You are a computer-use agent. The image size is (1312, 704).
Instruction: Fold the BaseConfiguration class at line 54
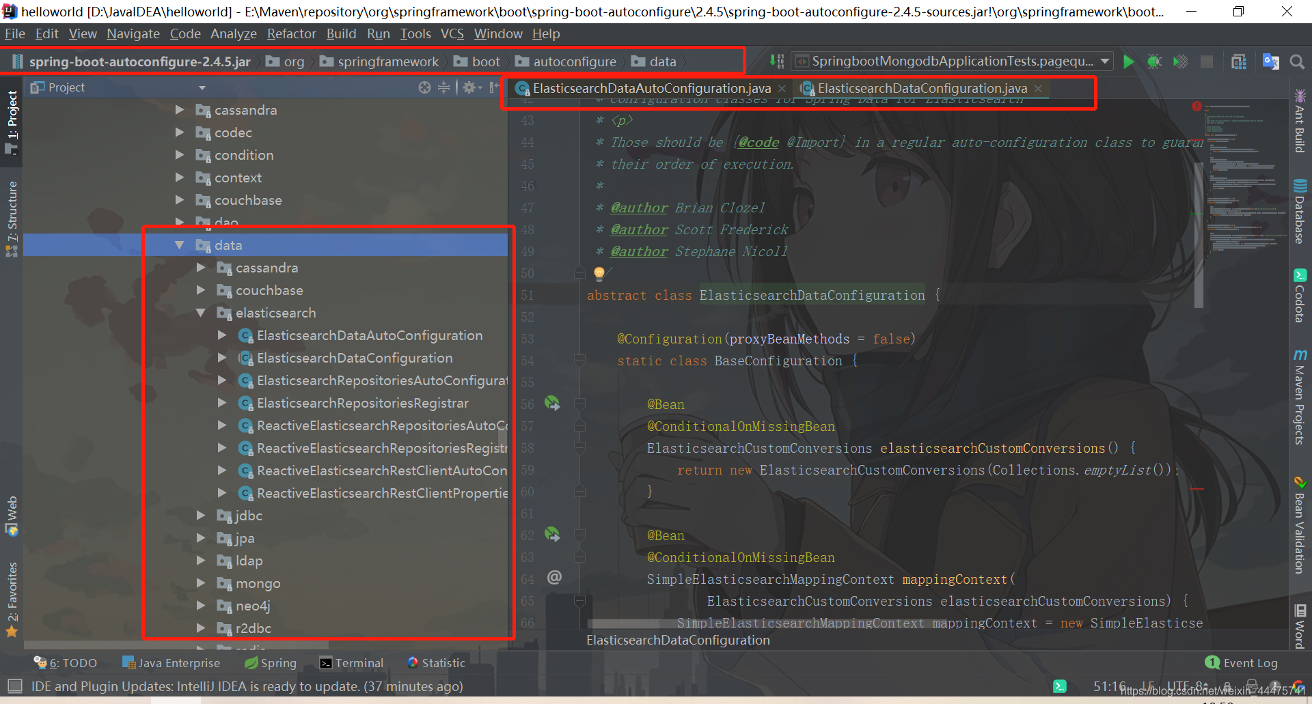coord(580,361)
